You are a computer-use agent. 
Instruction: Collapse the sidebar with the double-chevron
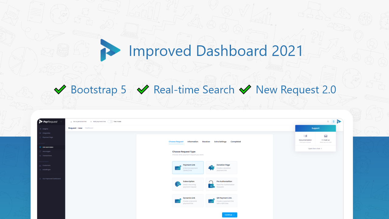point(61,122)
